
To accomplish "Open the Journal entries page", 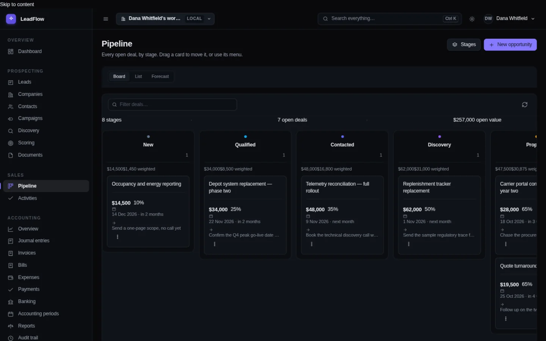I will (46, 241).
